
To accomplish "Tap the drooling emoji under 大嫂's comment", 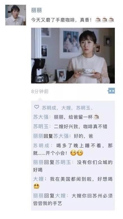I will point(37,186).
